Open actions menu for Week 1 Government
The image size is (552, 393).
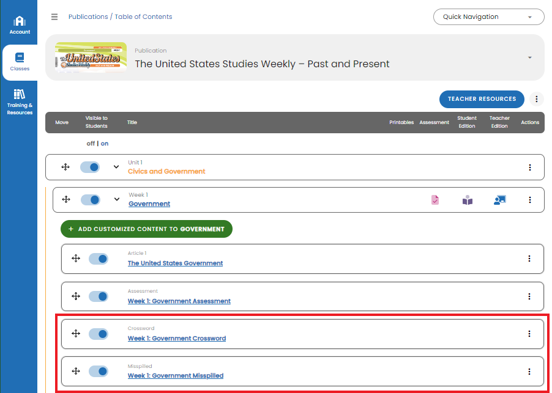tap(530, 200)
